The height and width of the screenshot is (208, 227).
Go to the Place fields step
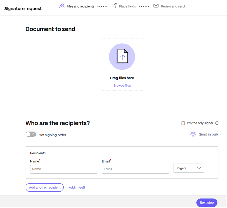[127, 6]
